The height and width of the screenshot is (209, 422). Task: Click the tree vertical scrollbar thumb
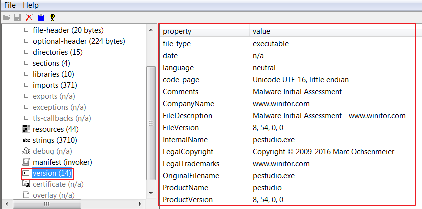(151, 123)
